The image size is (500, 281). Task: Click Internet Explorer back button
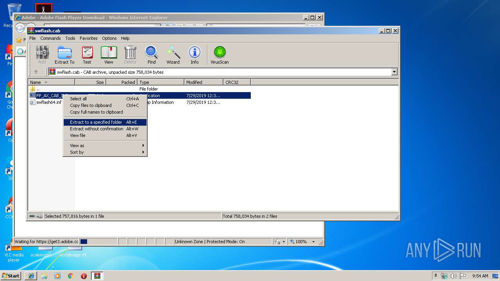click(x=20, y=28)
